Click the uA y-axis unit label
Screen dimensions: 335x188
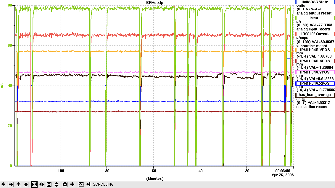(2, 86)
